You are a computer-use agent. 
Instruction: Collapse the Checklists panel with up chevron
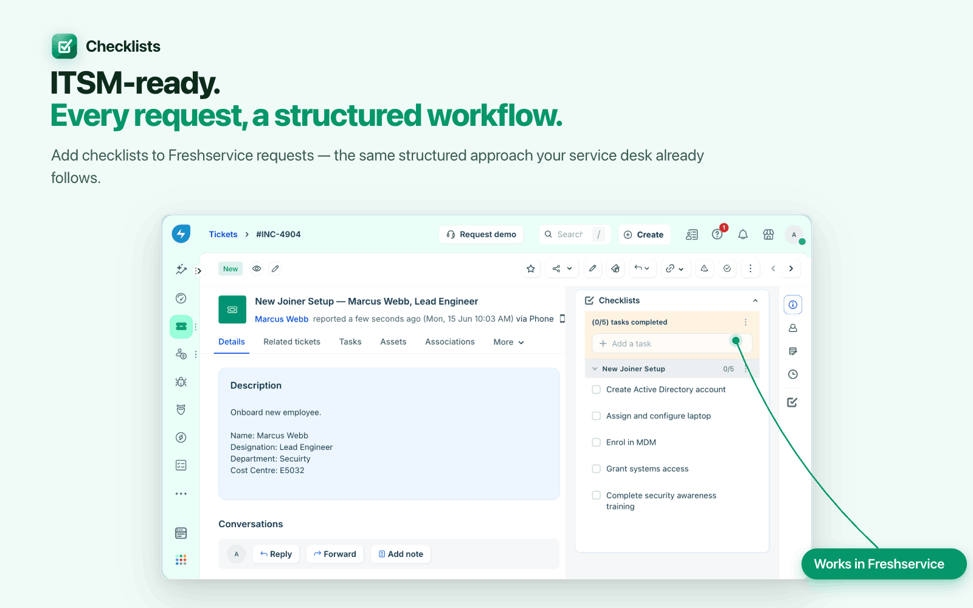[x=755, y=300]
